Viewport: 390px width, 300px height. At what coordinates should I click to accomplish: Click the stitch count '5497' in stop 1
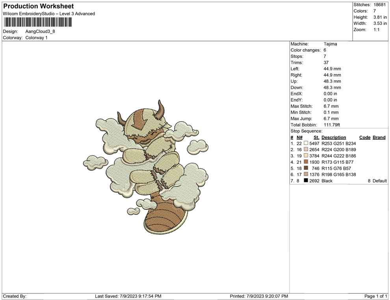point(314,143)
